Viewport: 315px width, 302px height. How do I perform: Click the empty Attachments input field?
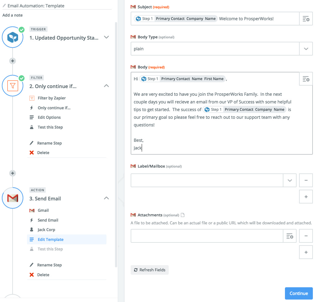coord(207,236)
